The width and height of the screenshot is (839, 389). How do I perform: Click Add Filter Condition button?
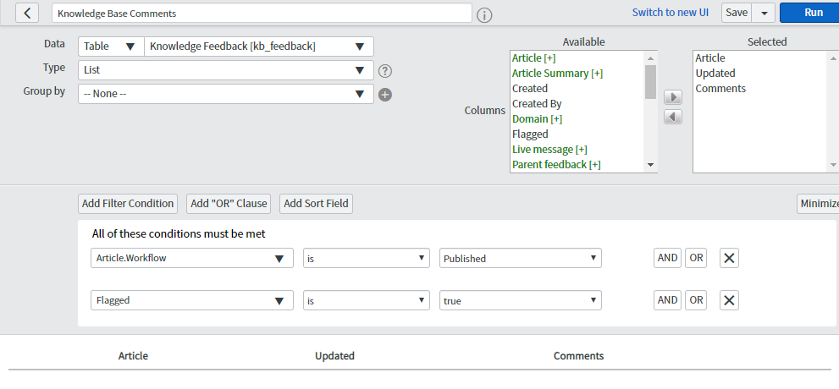pyautogui.click(x=128, y=204)
